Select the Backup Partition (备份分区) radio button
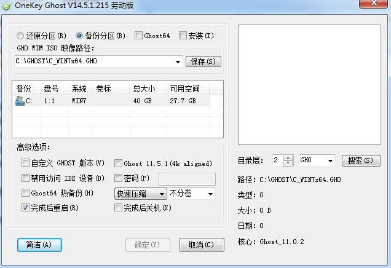Viewport: 391px width, 268px height. click(79, 36)
